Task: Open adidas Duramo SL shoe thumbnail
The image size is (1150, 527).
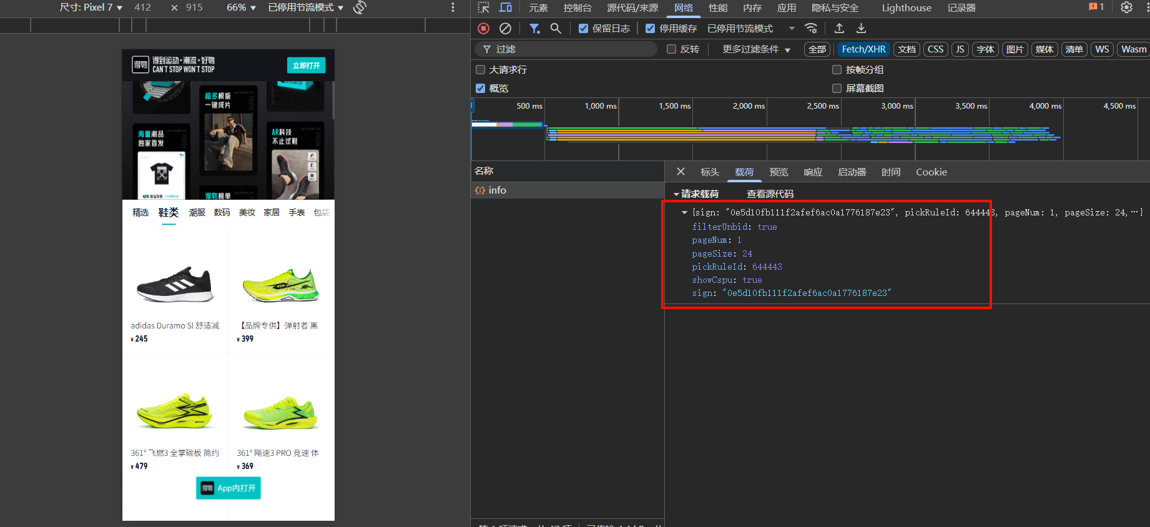Action: pos(175,284)
